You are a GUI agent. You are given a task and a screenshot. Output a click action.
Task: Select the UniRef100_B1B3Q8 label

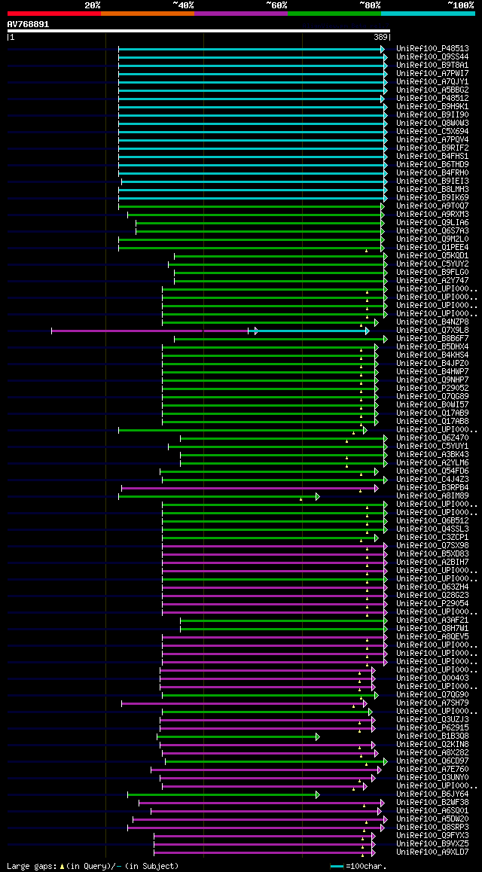click(x=432, y=736)
